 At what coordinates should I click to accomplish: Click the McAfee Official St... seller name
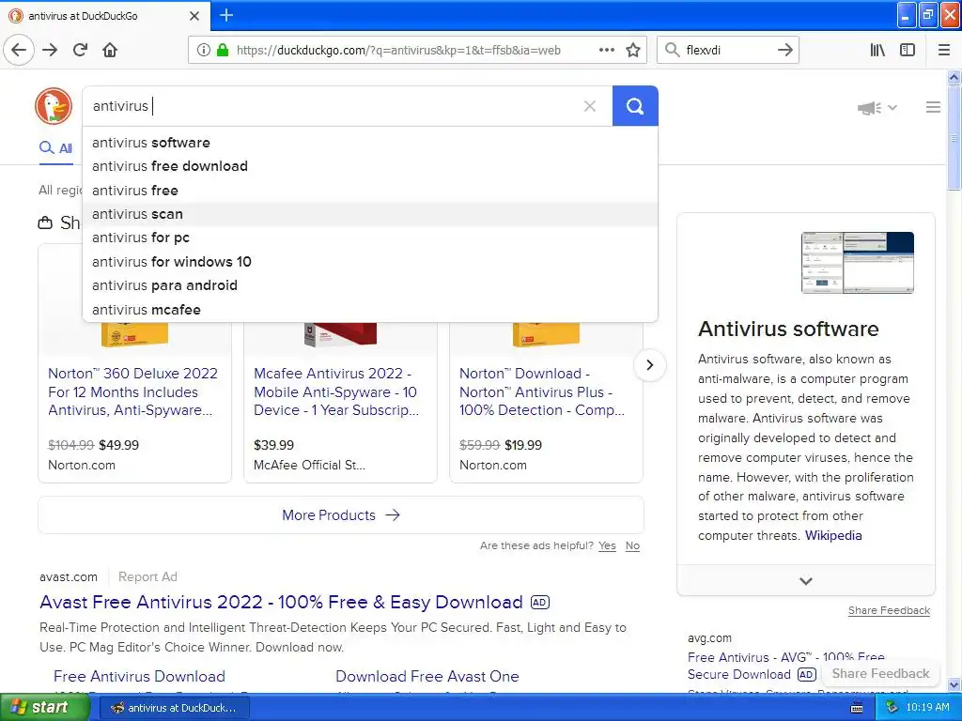309,465
